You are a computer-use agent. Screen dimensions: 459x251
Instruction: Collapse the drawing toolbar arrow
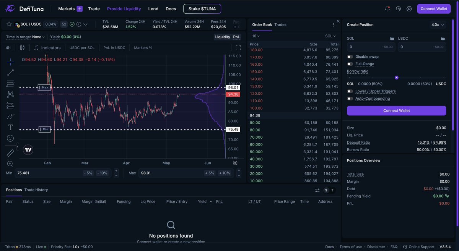18,146
